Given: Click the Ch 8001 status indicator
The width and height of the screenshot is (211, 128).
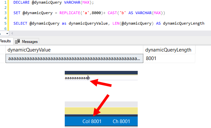Looking at the screenshot, I should [x=121, y=121].
